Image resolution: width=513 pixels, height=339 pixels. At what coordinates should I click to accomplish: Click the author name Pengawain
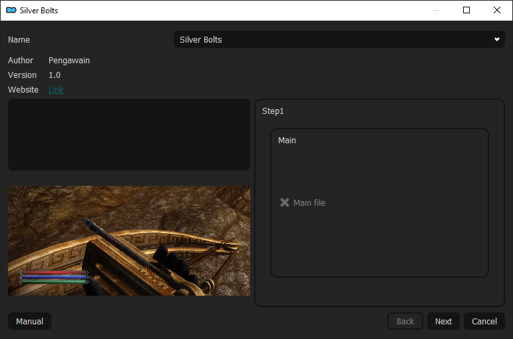(x=69, y=61)
